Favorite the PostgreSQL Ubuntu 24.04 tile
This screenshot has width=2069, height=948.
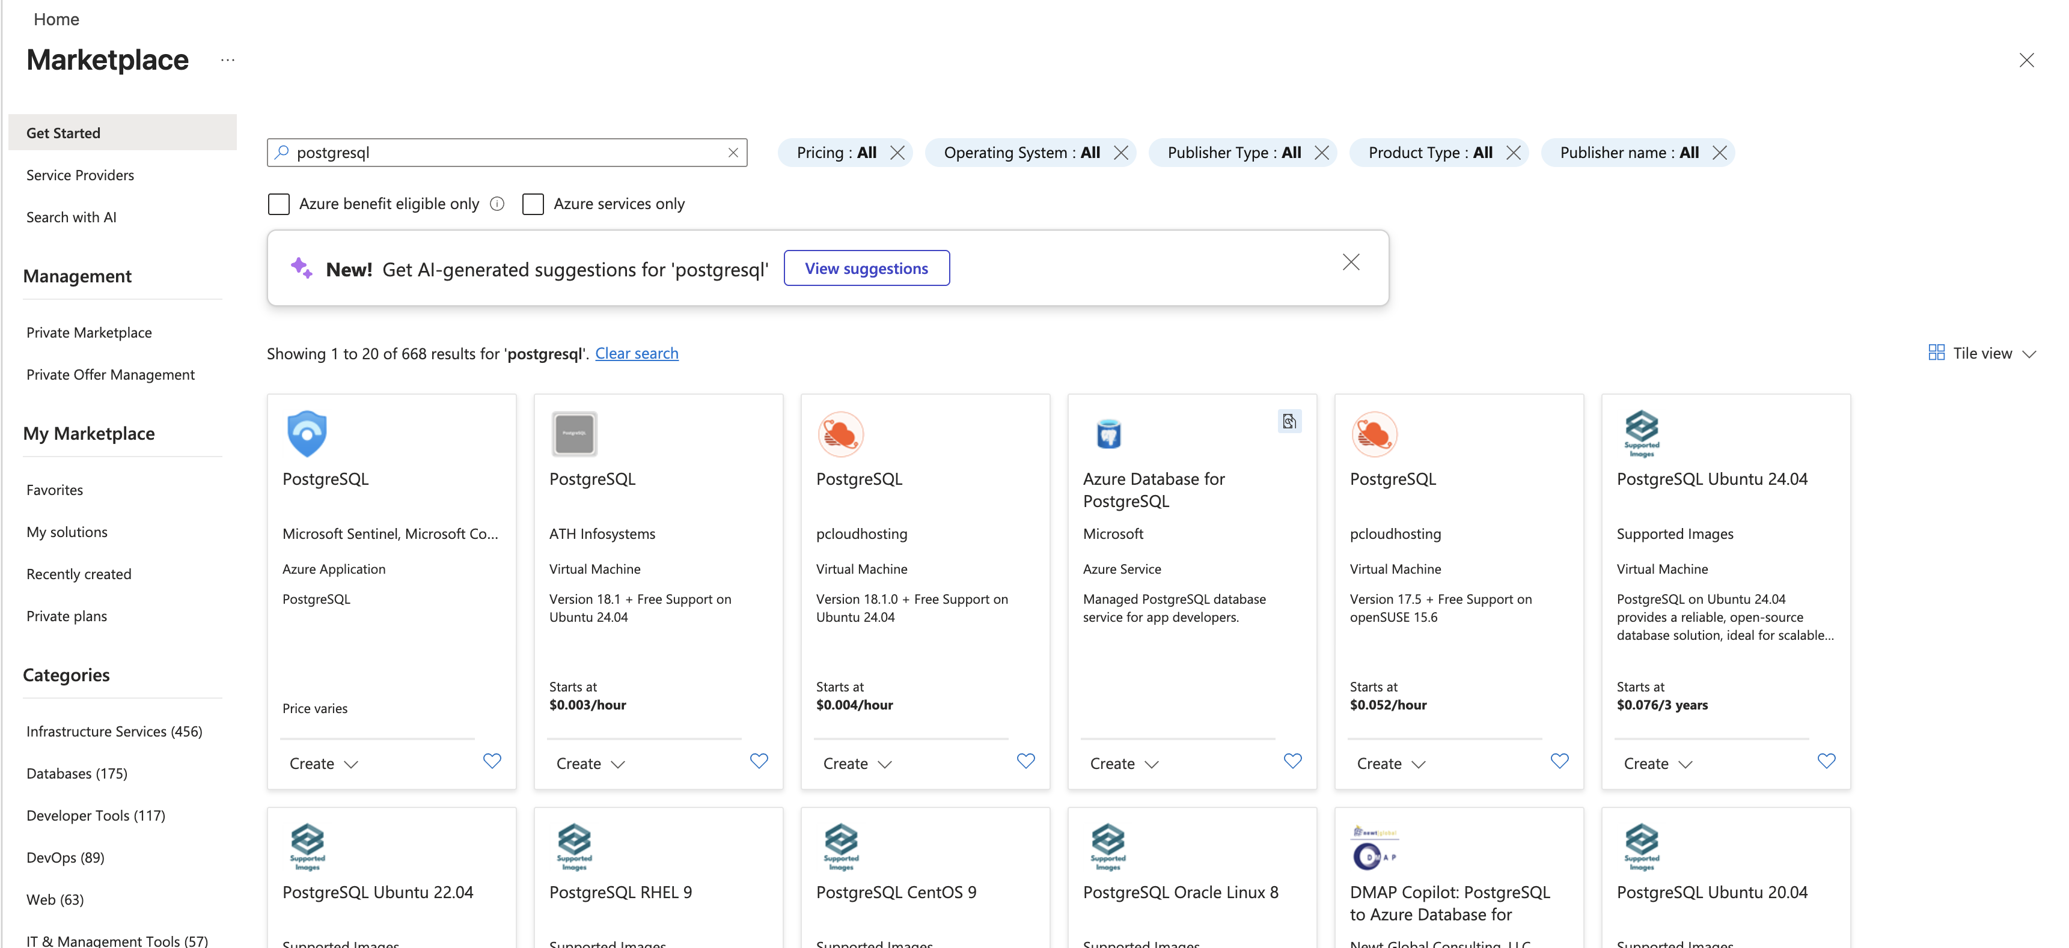[1826, 761]
